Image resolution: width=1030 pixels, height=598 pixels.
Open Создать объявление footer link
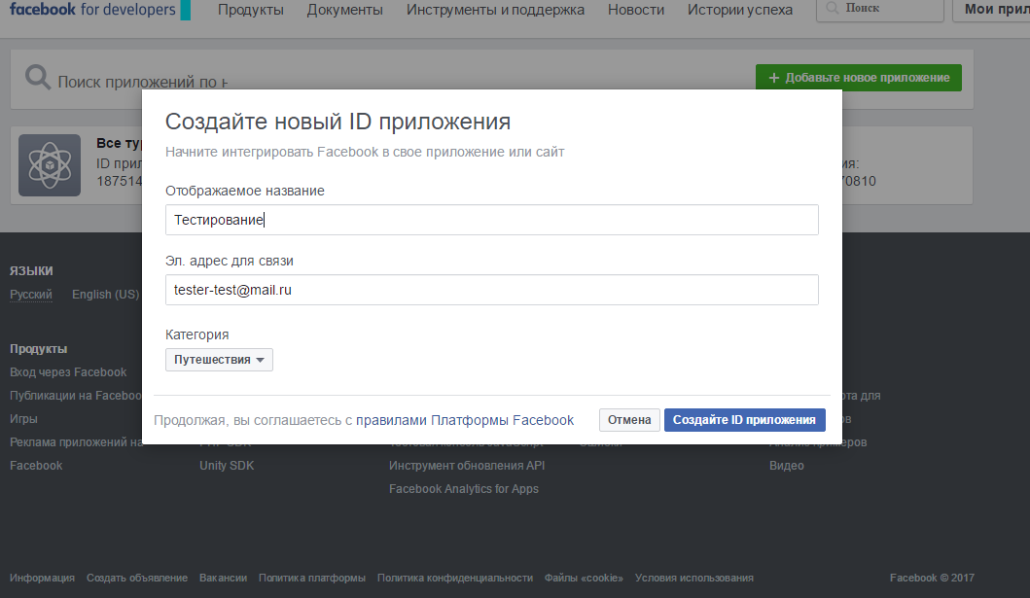tap(137, 579)
